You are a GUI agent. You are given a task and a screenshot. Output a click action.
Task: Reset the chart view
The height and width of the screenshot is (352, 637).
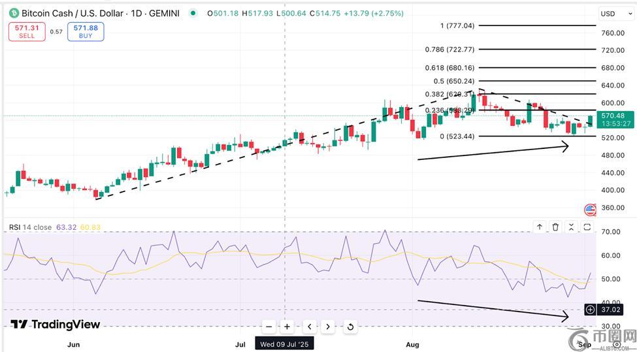point(350,327)
